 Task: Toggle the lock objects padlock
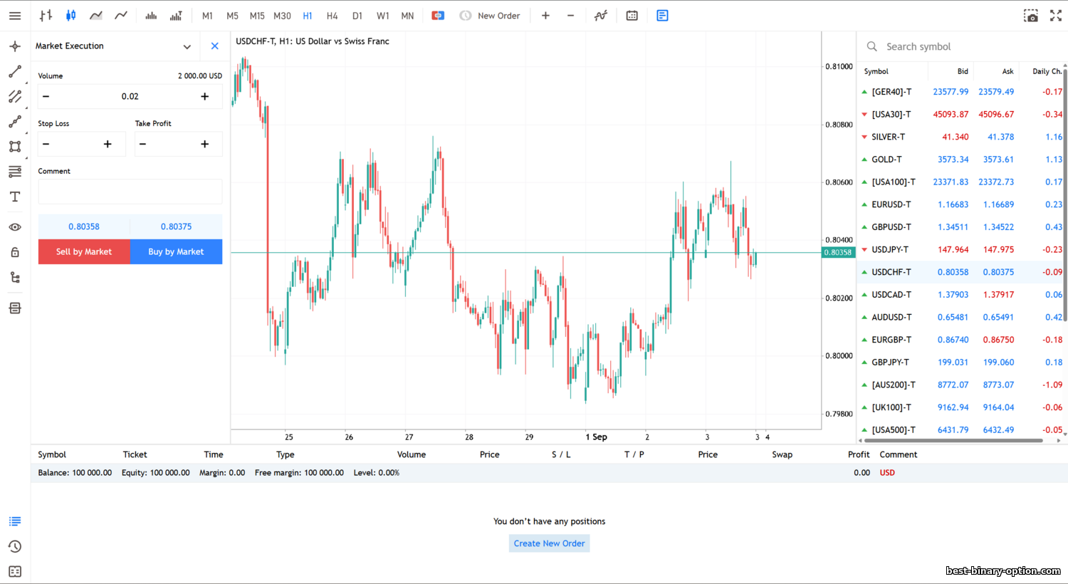tap(15, 252)
